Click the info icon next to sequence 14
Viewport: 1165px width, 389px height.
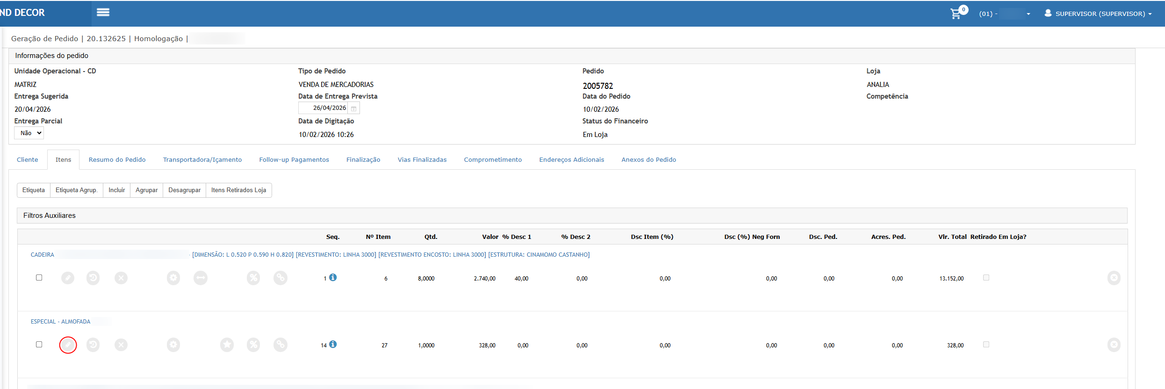333,344
